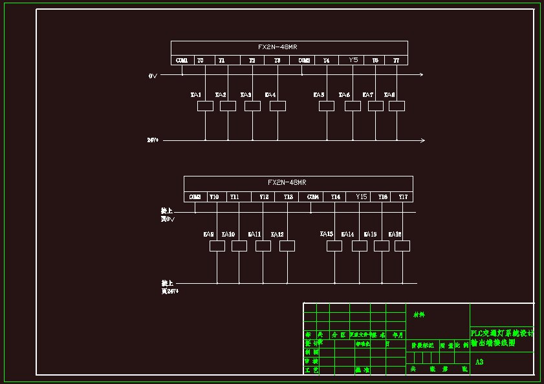Click the KA15 relay label
This screenshot has height=384, width=544.
click(x=370, y=234)
